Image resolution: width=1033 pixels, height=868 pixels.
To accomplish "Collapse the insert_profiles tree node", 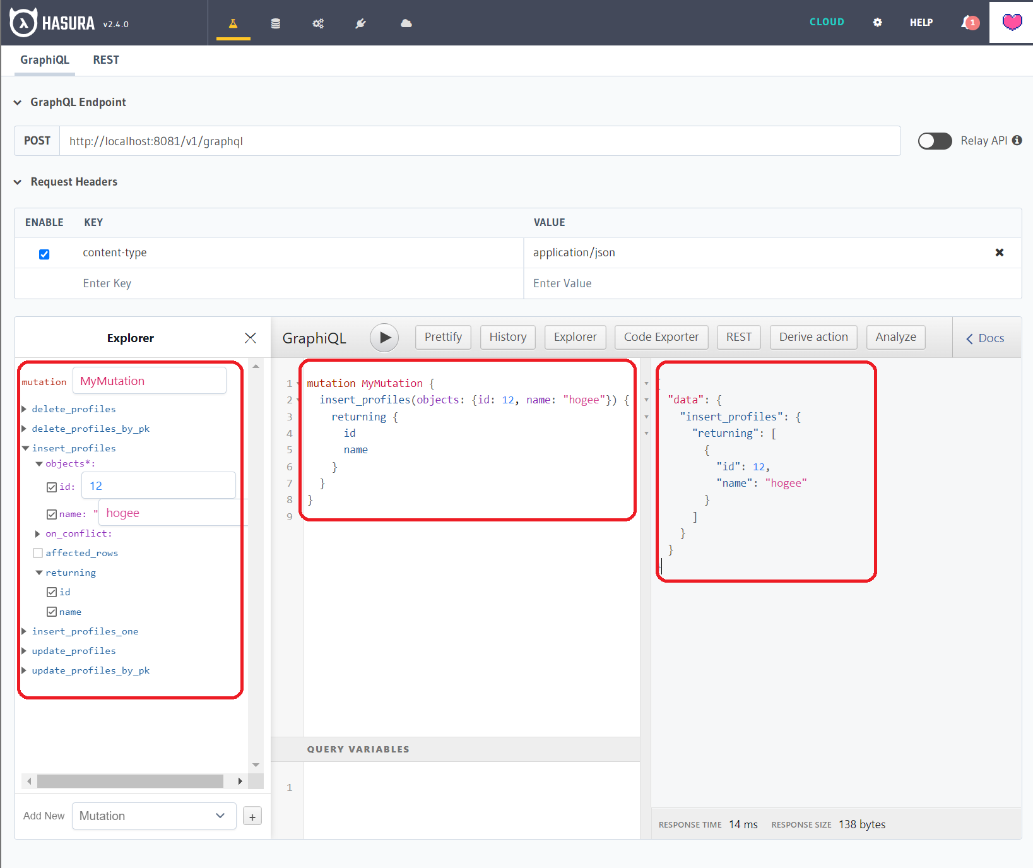I will tap(25, 448).
